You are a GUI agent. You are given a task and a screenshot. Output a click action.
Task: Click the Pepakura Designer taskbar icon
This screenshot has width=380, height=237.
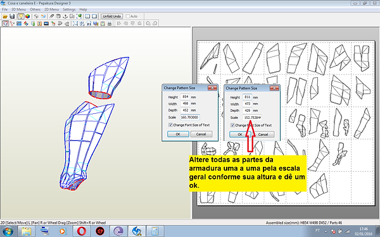tap(137, 231)
